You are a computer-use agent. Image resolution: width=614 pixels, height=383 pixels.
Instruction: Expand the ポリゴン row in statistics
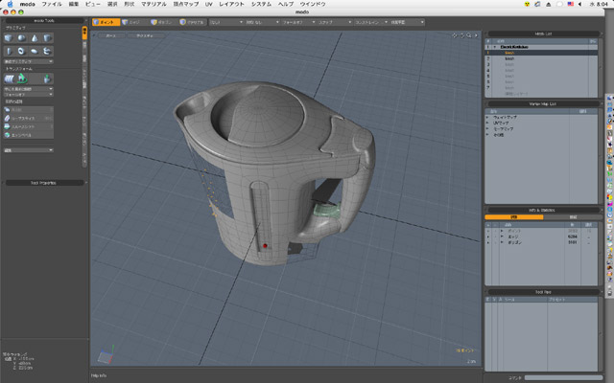502,242
